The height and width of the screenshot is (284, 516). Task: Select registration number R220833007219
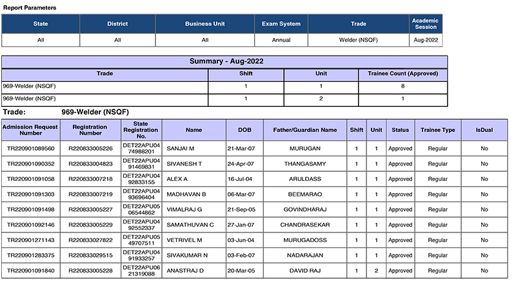[x=90, y=194]
